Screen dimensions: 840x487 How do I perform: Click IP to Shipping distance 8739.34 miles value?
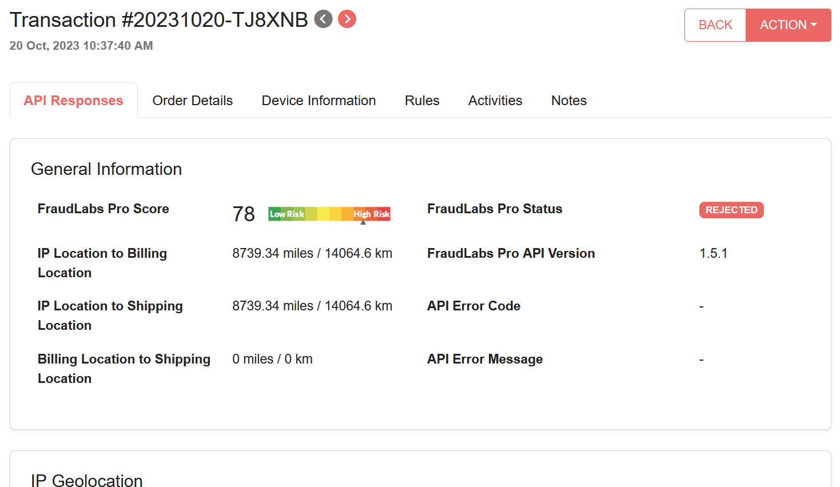[312, 306]
